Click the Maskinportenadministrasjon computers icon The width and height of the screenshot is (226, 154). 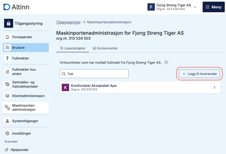(7, 107)
